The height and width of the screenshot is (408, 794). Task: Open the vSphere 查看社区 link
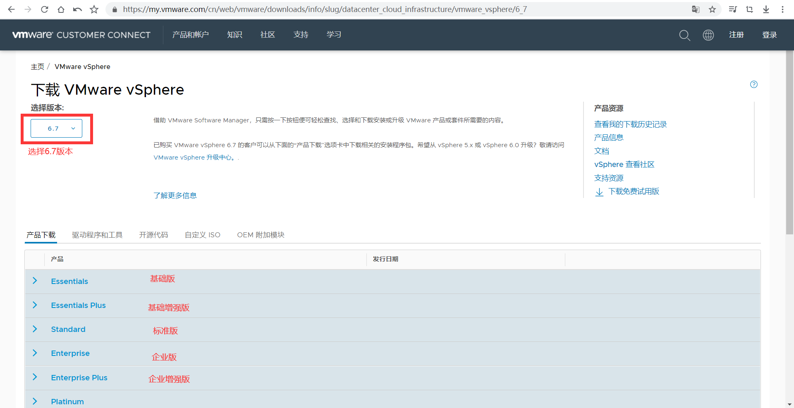(624, 165)
